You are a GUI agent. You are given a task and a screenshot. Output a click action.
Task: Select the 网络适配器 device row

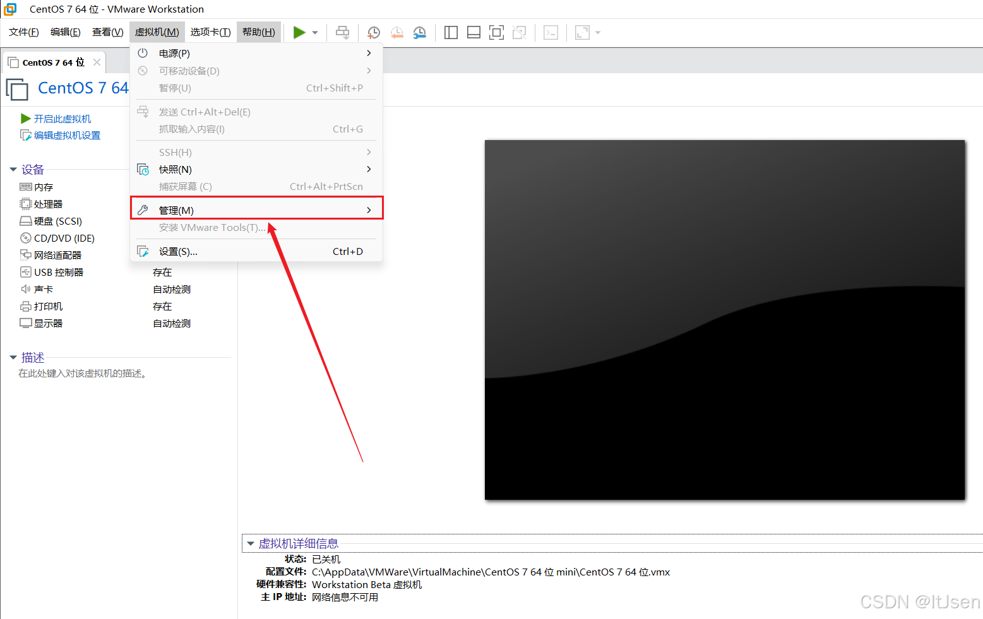point(51,255)
